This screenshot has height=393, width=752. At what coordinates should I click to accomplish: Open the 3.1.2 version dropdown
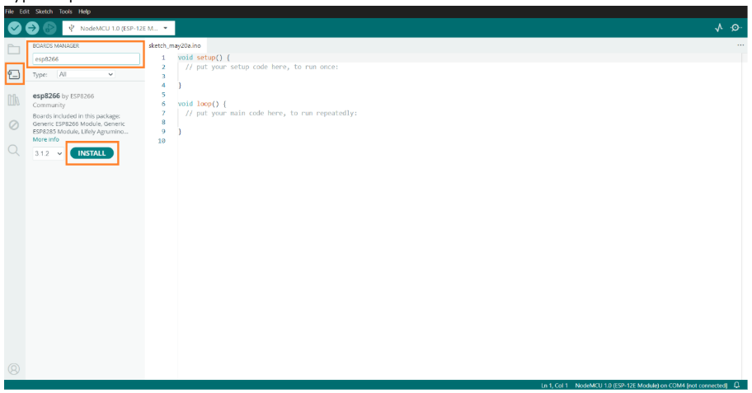pos(49,153)
